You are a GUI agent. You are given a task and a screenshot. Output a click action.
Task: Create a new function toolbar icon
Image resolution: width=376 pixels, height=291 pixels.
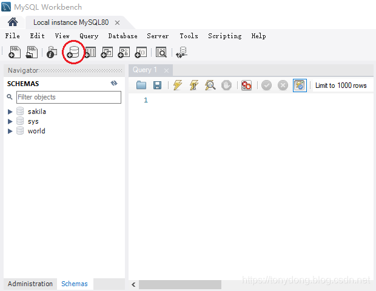[141, 52]
